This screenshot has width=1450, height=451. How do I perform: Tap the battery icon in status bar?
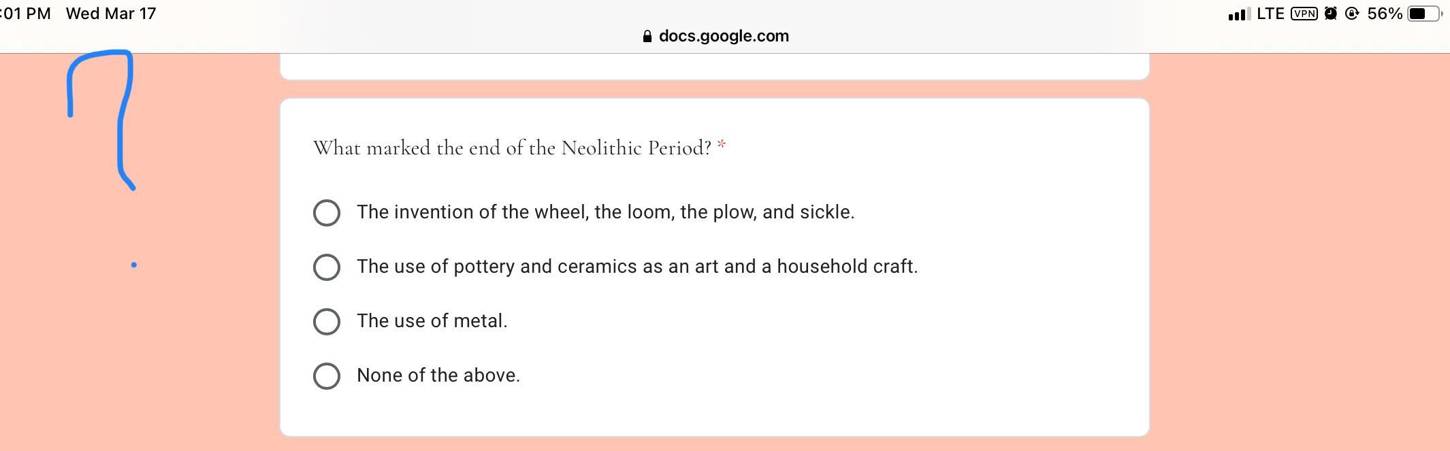(1425, 14)
